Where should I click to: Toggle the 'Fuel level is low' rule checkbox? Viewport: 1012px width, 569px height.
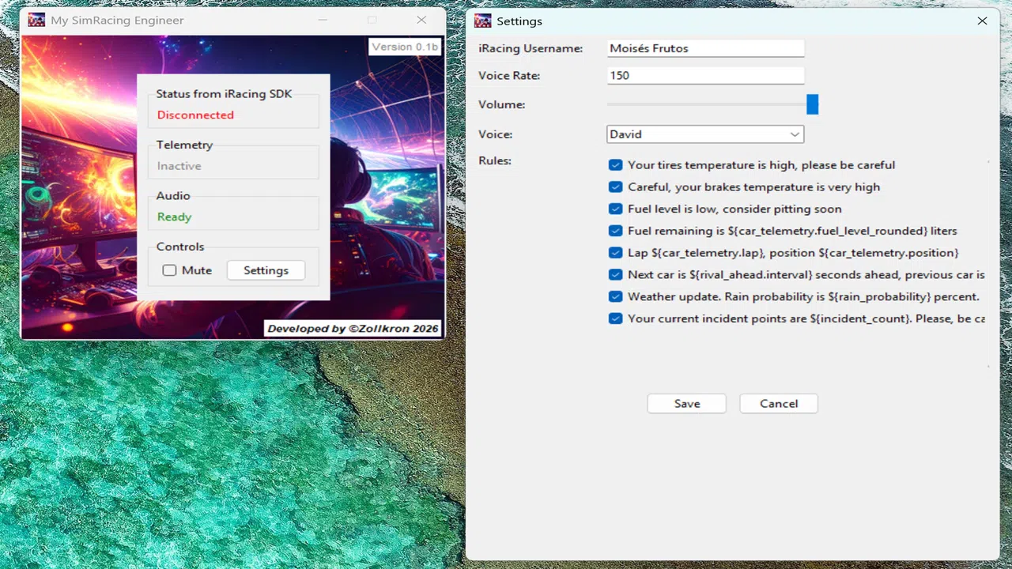pos(615,209)
